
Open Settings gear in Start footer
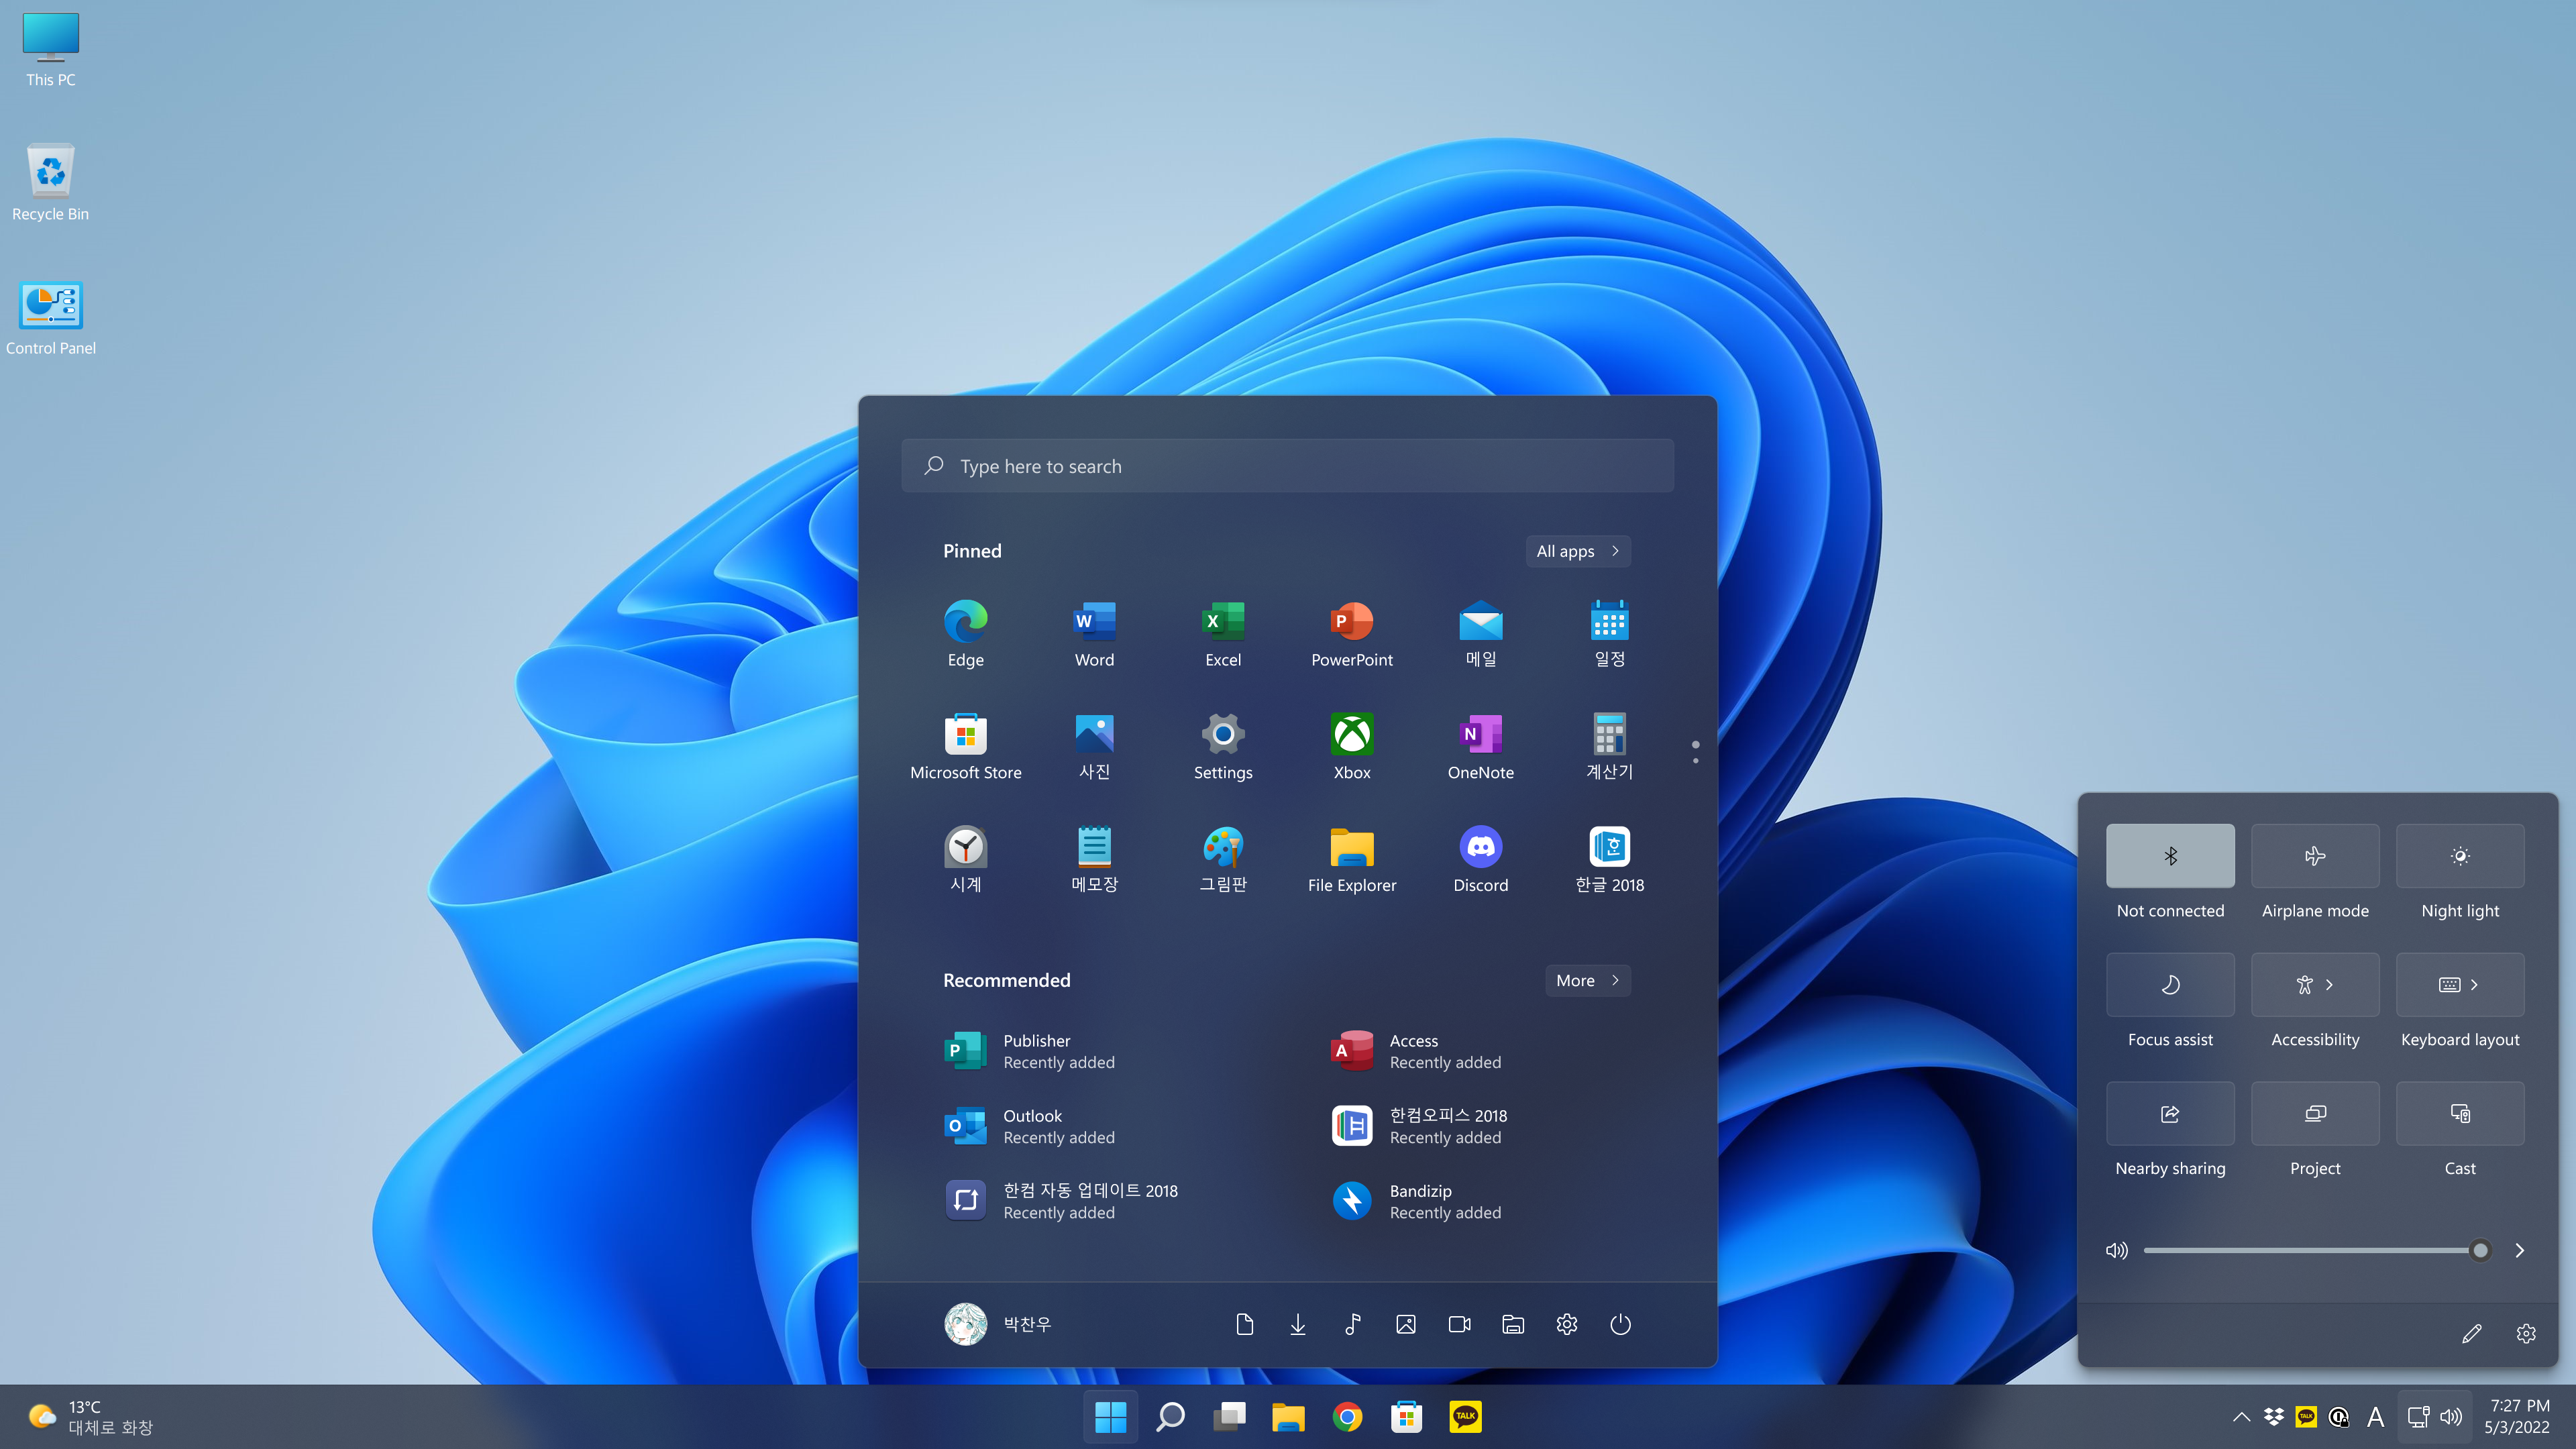tap(1567, 1324)
